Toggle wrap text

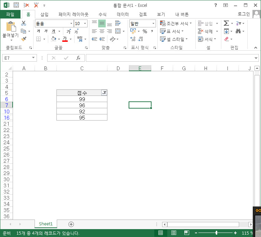pyautogui.click(x=118, y=23)
